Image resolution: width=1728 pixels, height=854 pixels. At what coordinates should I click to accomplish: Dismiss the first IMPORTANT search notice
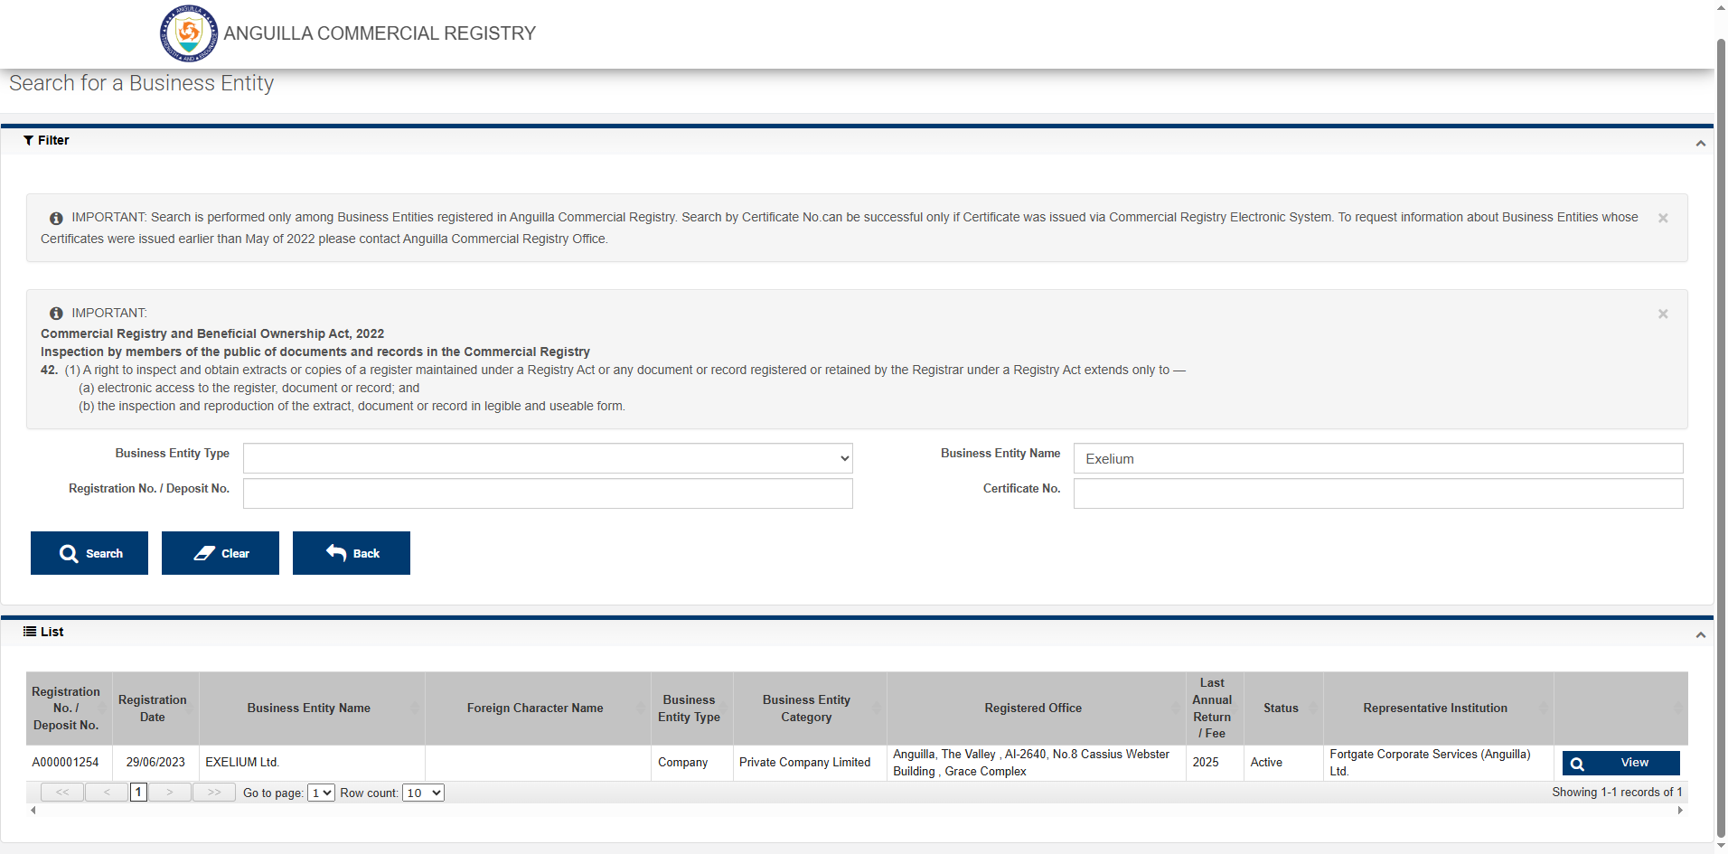pyautogui.click(x=1662, y=218)
